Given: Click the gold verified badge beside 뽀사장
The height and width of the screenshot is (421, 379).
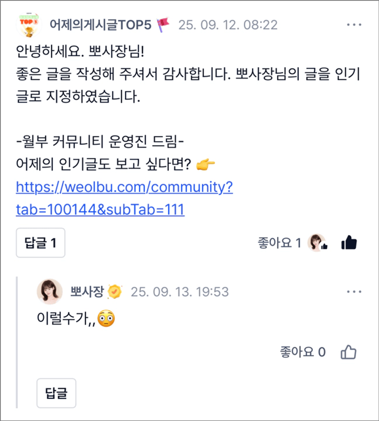Looking at the screenshot, I should (x=115, y=291).
